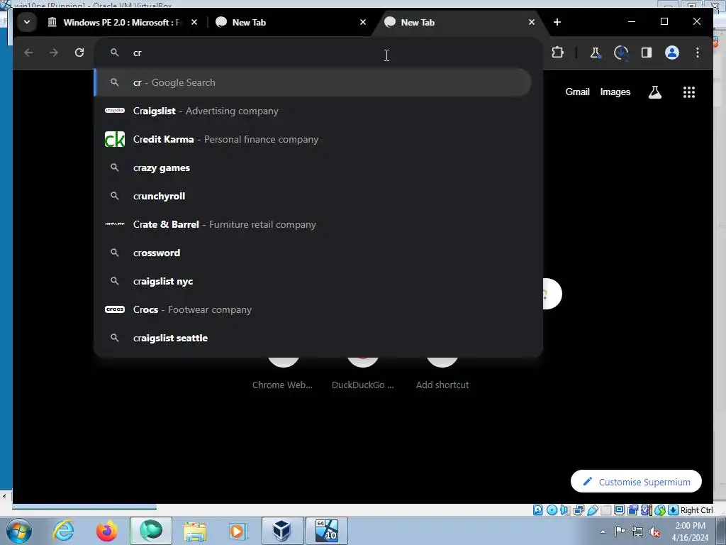
Task: Click the VirtualBox keyboard capture arrow indicator
Action: 674,510
